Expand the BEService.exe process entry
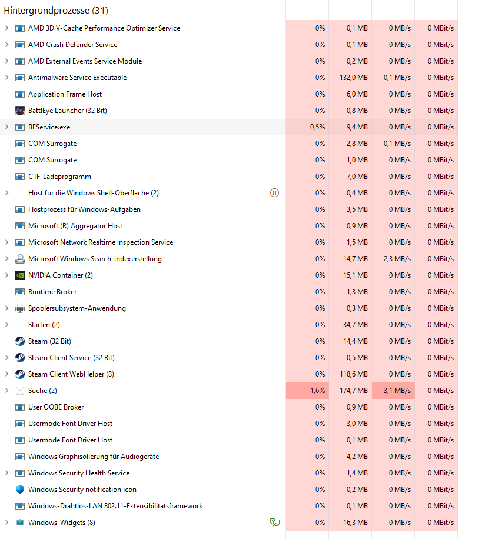Image resolution: width=495 pixels, height=539 pixels. click(x=6, y=127)
